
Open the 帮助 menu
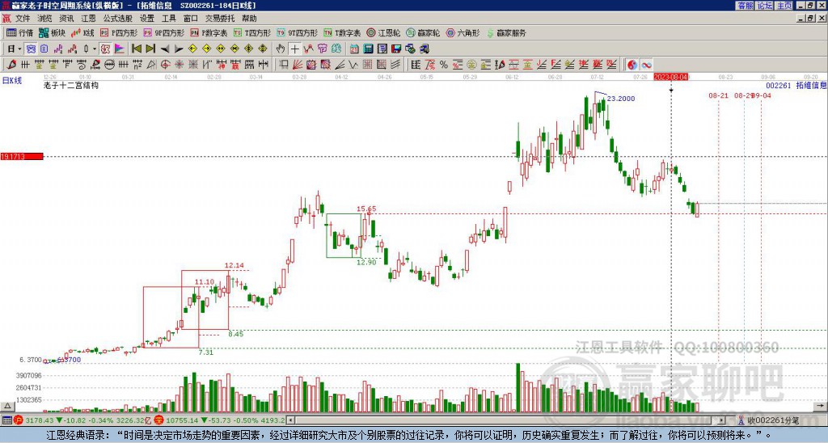click(249, 19)
